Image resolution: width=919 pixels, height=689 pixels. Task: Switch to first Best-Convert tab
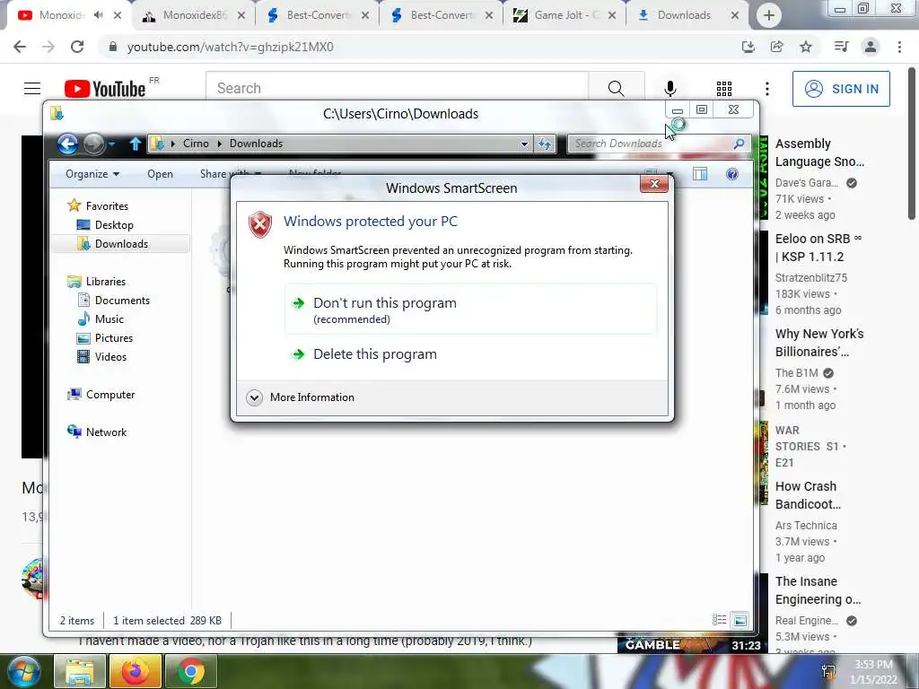[x=320, y=16]
